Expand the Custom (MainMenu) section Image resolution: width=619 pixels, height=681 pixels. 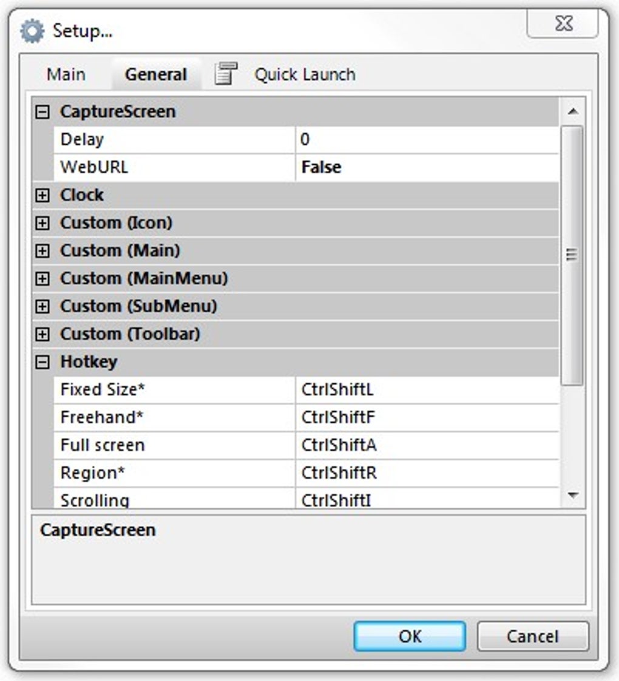[x=42, y=279]
